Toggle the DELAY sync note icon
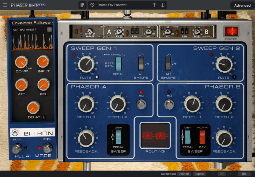 pos(44,117)
